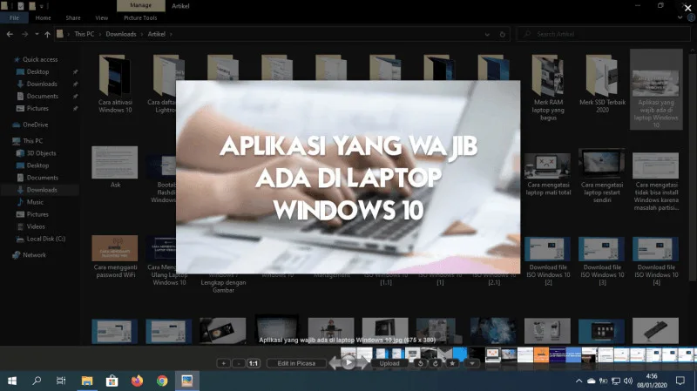Viewport: 697px width, 391px height.
Task: Click Edit in Picasa button
Action: pyautogui.click(x=296, y=363)
